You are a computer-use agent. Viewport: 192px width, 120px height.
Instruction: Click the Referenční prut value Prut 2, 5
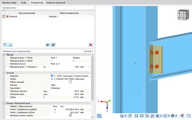(x=70, y=64)
